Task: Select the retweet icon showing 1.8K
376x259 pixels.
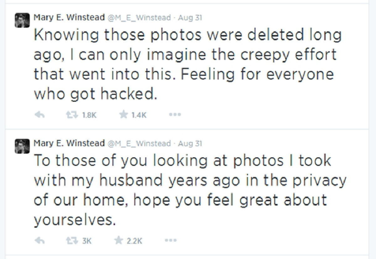Action: 75,114
